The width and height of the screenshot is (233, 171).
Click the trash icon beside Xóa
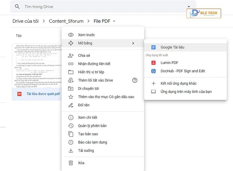click(x=71, y=163)
